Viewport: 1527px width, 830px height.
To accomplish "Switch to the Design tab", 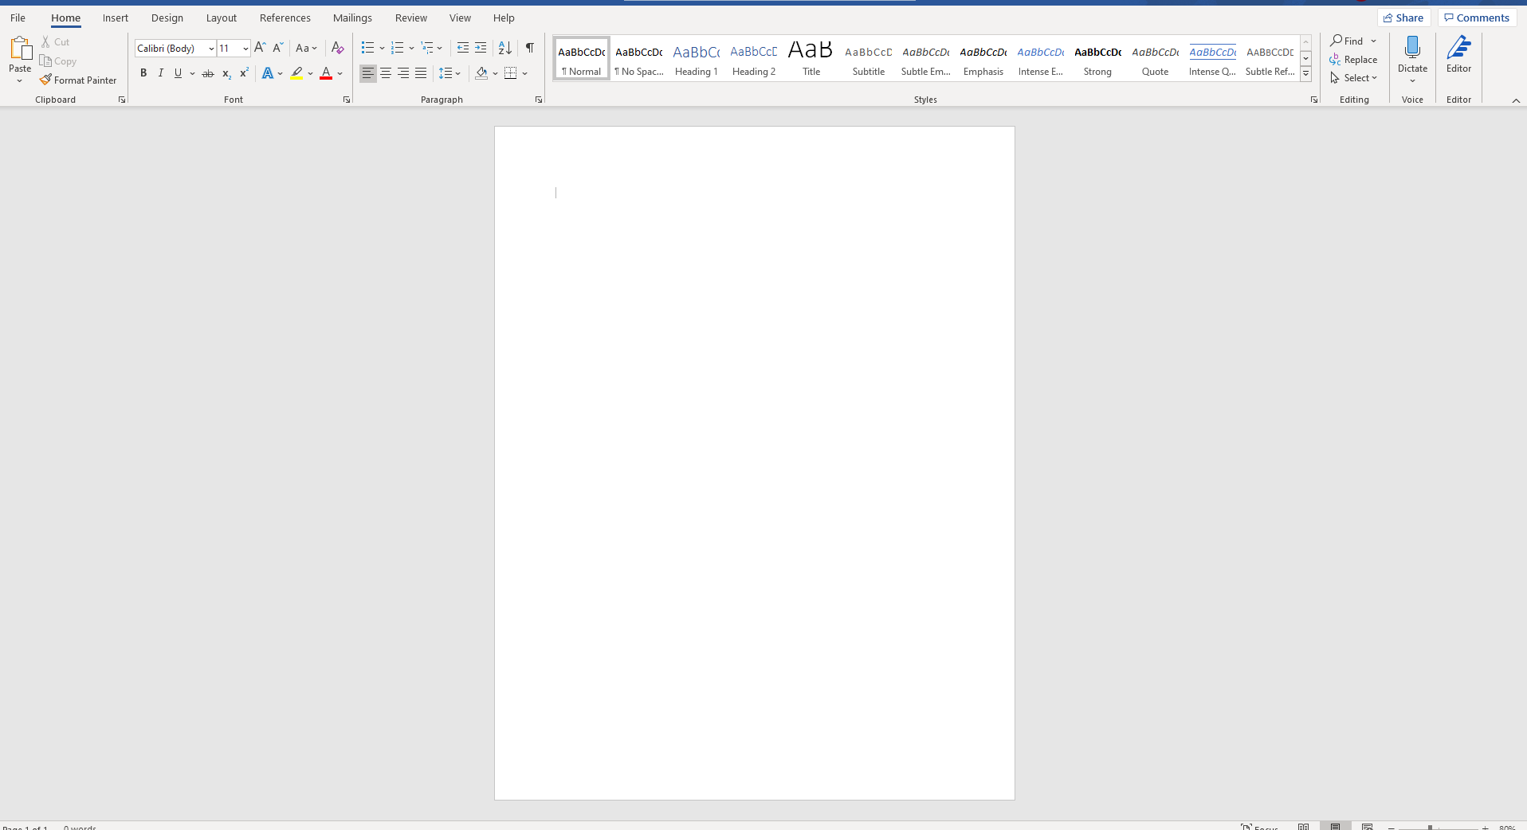I will pos(167,18).
